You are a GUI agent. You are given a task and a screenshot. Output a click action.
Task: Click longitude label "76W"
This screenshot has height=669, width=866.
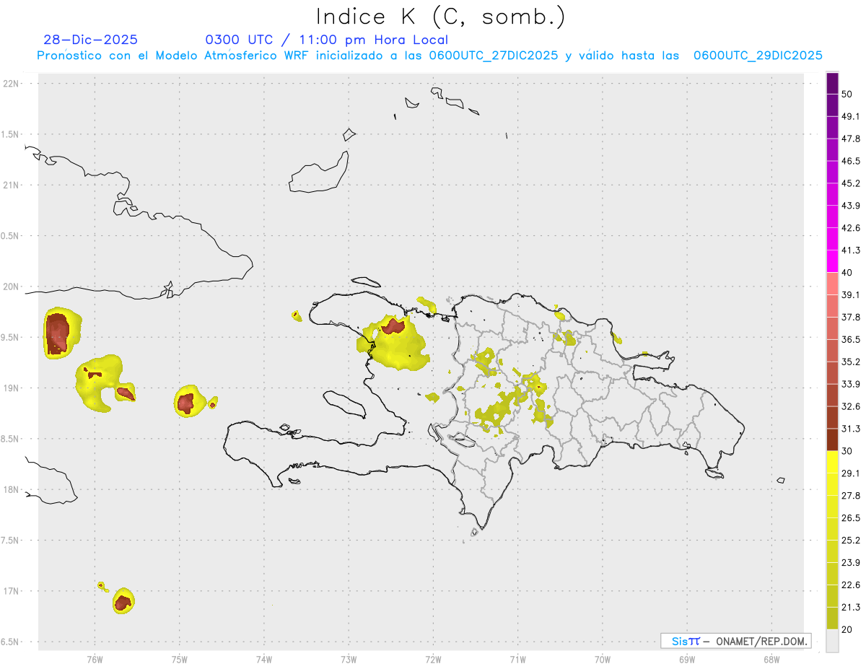point(95,660)
